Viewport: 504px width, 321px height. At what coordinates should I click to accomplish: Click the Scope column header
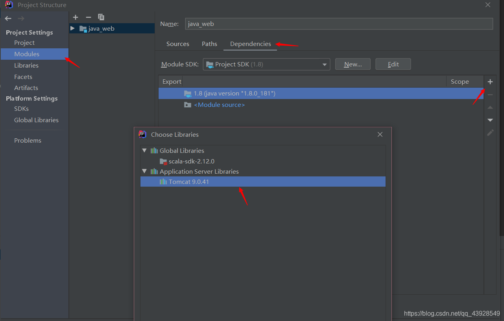click(x=460, y=82)
